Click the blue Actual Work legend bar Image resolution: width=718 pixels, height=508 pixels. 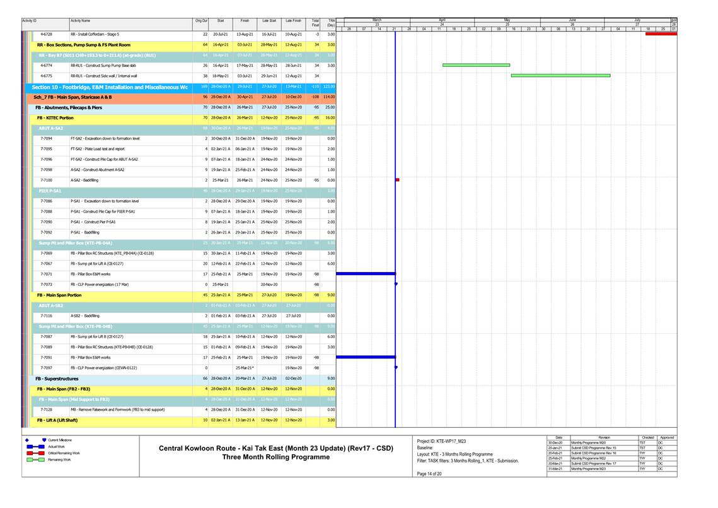[x=34, y=447]
